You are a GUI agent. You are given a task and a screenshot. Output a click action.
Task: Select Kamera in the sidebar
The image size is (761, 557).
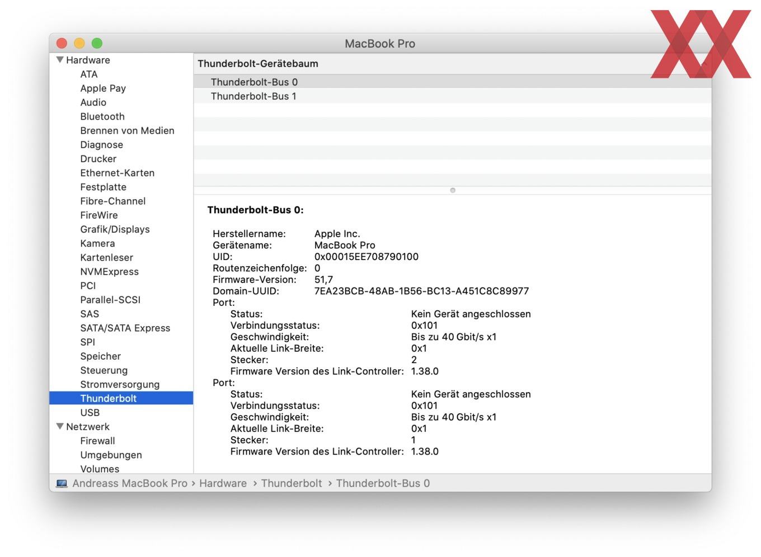pyautogui.click(x=98, y=243)
